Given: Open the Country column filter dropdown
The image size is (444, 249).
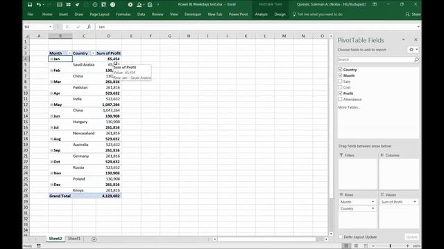Looking at the screenshot, I should [x=93, y=53].
